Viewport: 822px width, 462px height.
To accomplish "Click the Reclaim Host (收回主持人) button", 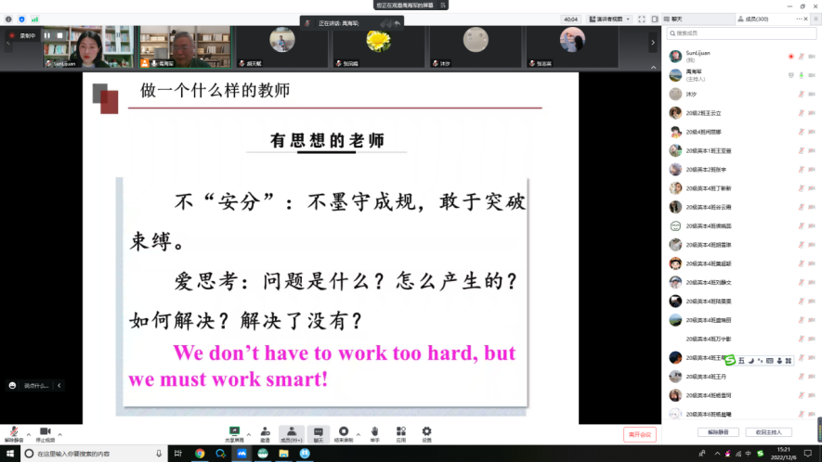I will (x=773, y=432).
